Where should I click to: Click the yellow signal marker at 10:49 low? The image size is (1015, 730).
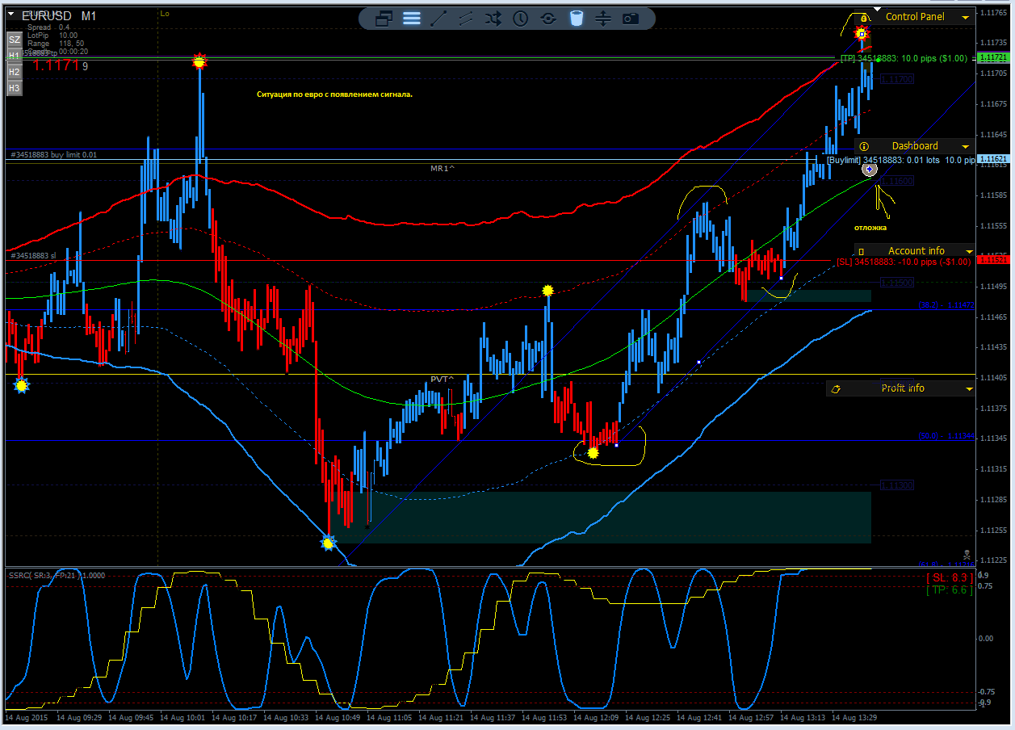[328, 543]
